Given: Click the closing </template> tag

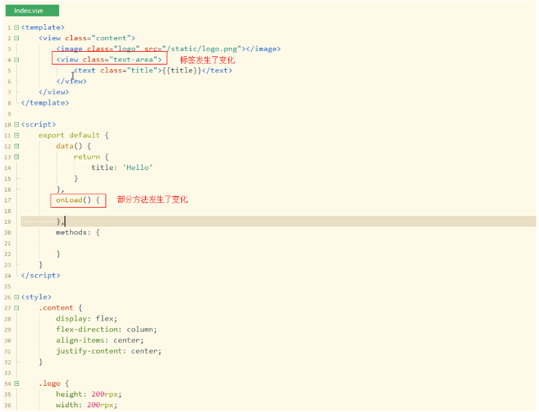Looking at the screenshot, I should tap(45, 103).
